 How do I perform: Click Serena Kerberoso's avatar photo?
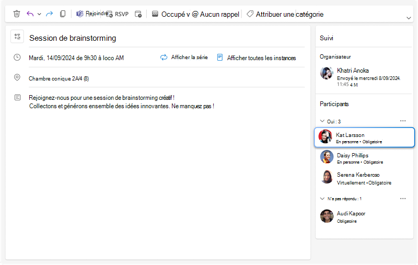pos(327,177)
